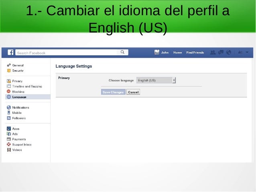
Task: Click the Followers feed icon
Action: pos(9,118)
